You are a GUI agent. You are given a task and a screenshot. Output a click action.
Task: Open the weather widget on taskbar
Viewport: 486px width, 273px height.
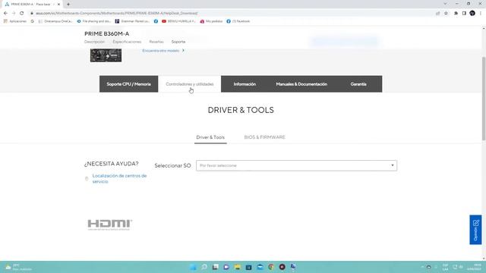click(x=18, y=267)
